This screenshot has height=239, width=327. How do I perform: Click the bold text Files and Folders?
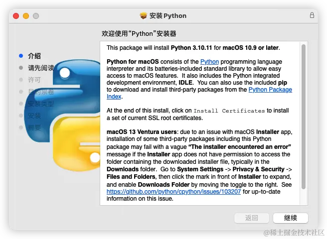coord(131,177)
